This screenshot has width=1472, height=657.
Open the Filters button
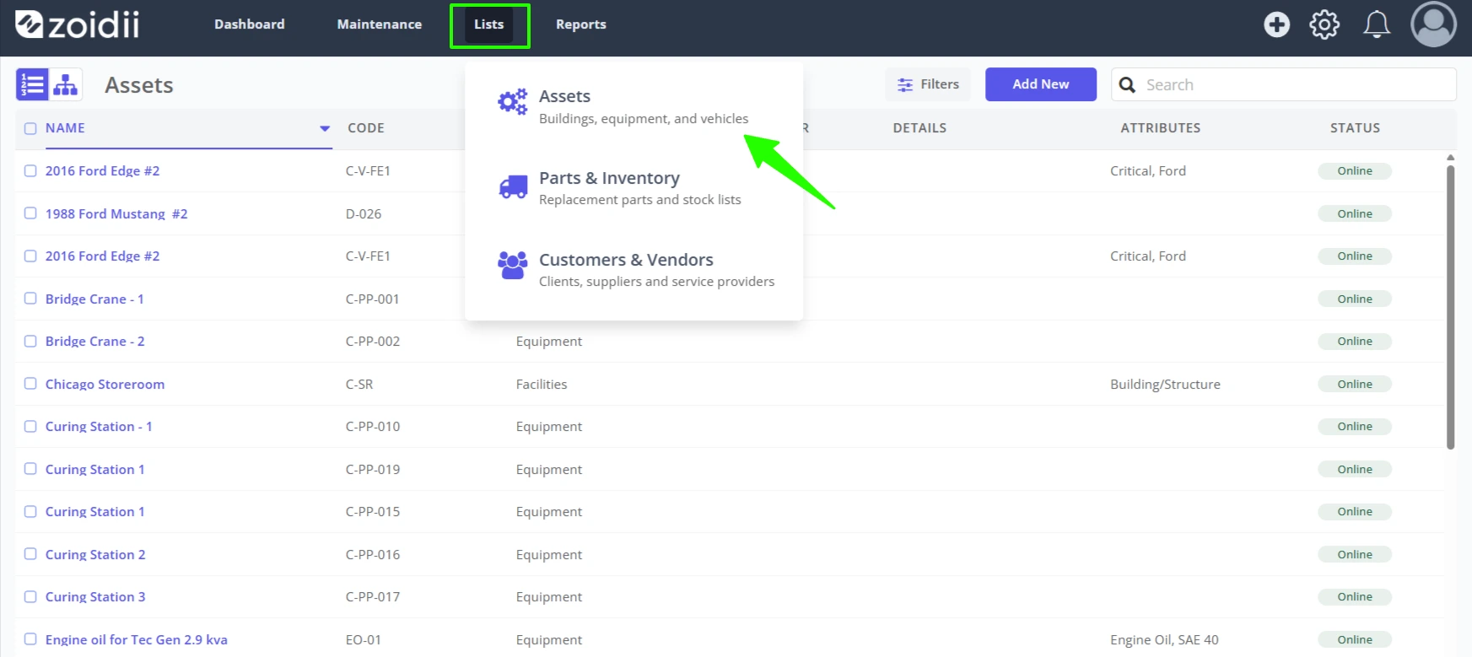click(x=928, y=84)
